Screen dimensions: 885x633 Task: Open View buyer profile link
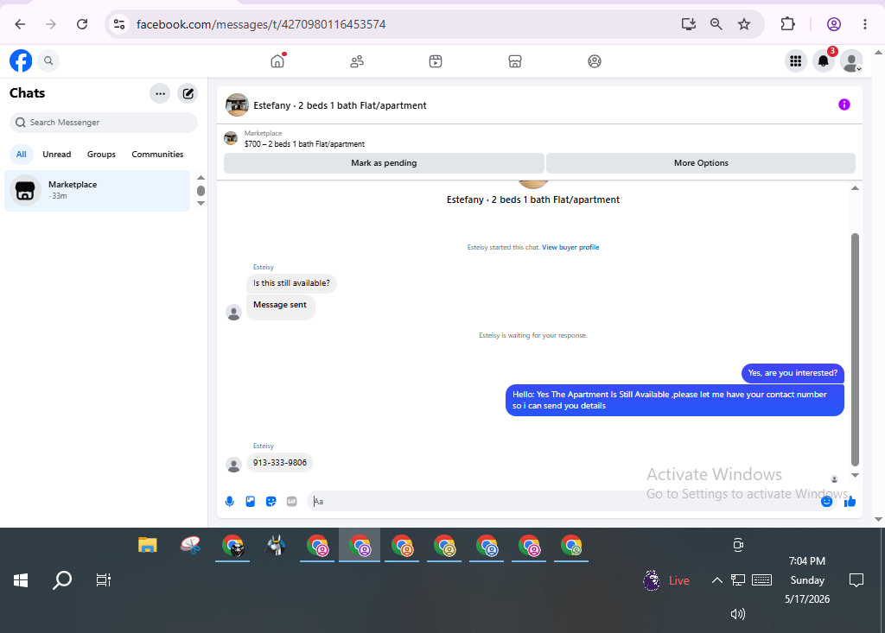570,247
